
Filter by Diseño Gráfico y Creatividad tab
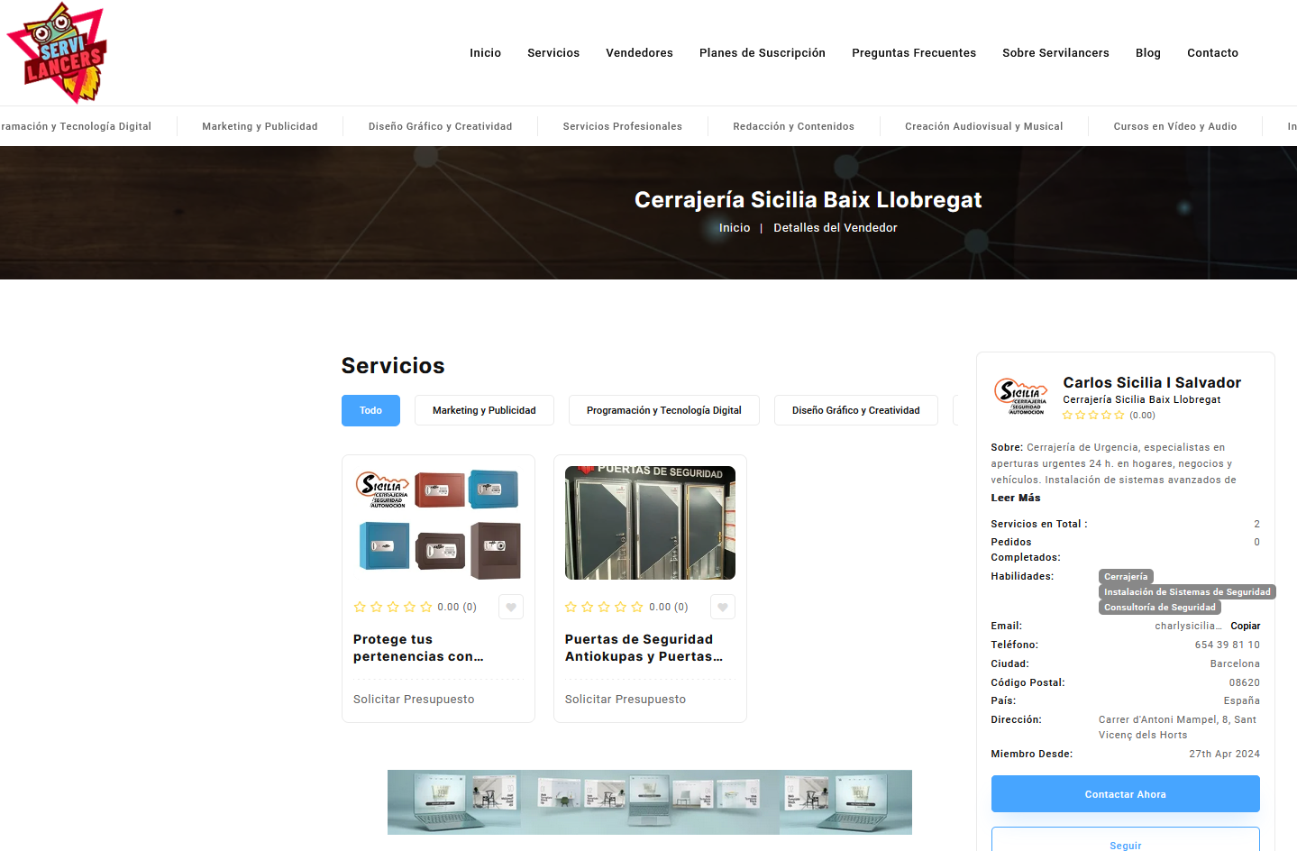pos(856,410)
